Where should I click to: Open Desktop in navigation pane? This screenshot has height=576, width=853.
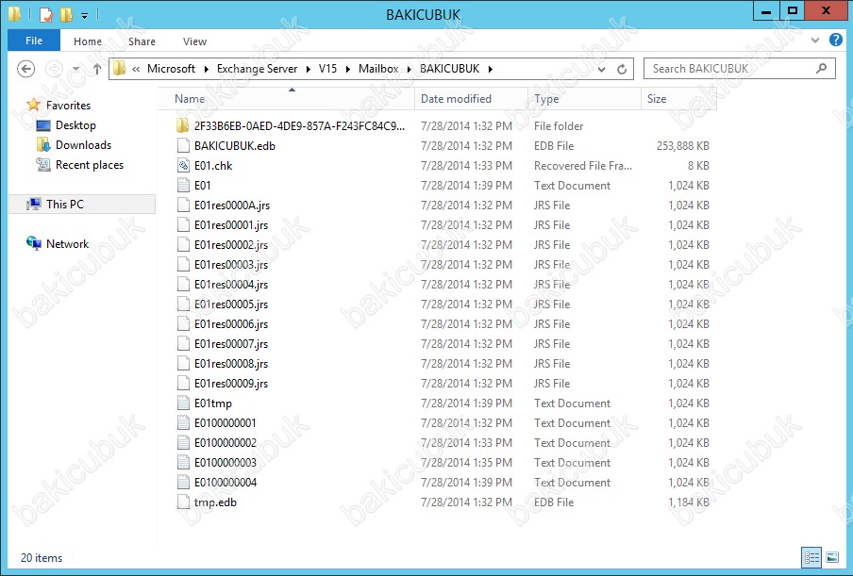click(x=75, y=125)
